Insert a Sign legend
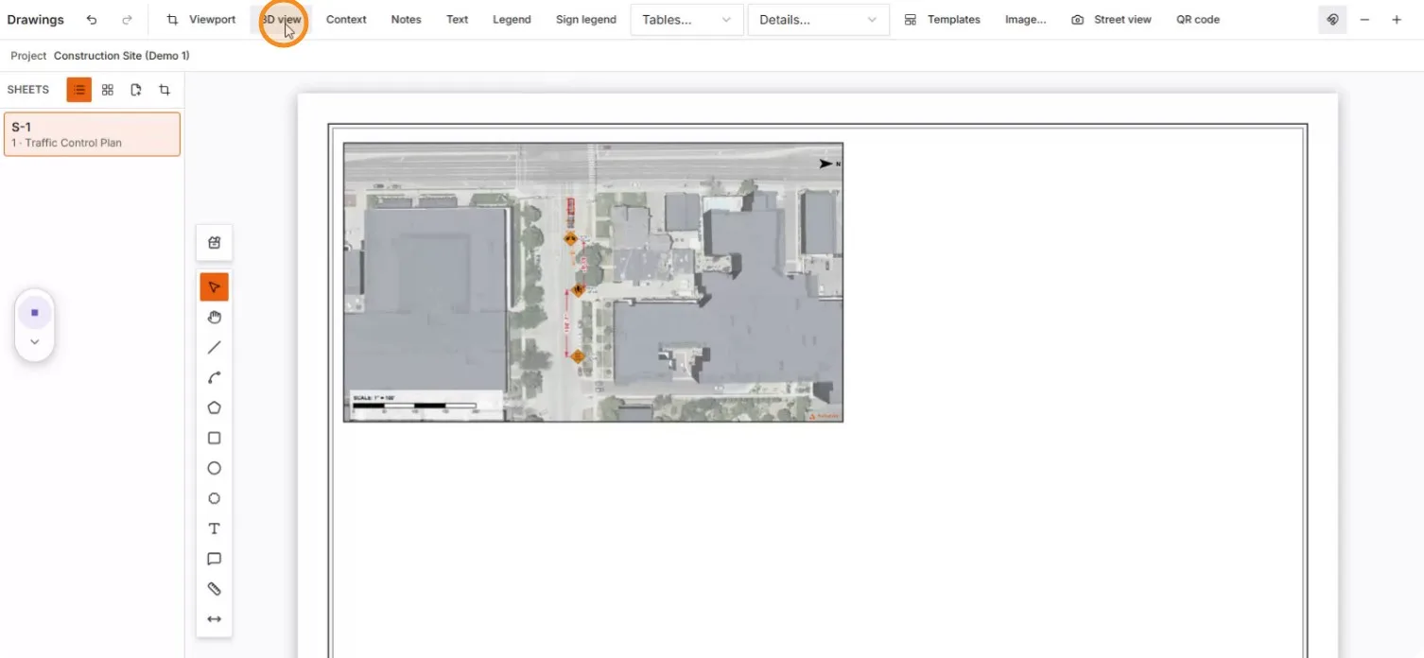The height and width of the screenshot is (658, 1424). pos(586,20)
